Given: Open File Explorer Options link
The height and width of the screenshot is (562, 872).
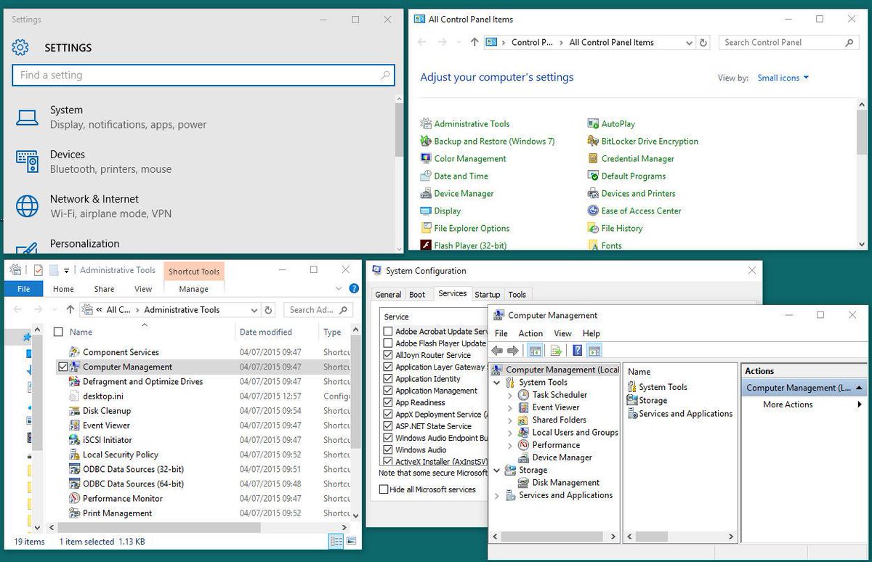Looking at the screenshot, I should point(472,229).
